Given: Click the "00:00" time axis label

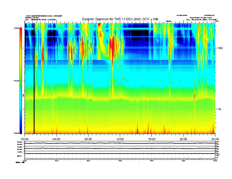Looking at the screenshot, I should pyautogui.click(x=25, y=139).
